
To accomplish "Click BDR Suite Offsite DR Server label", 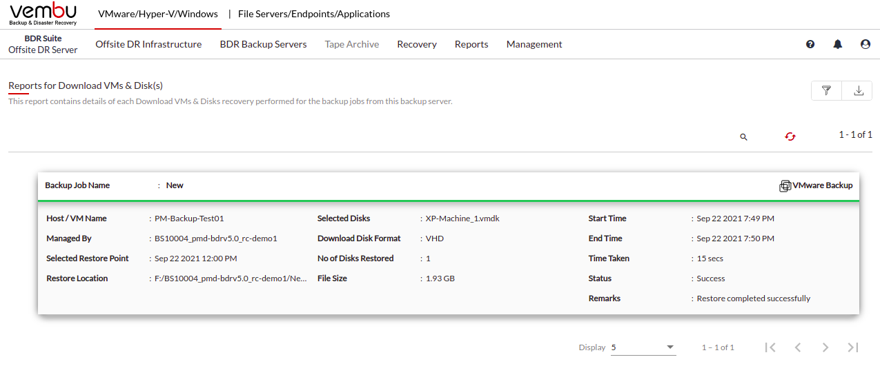I will [43, 44].
